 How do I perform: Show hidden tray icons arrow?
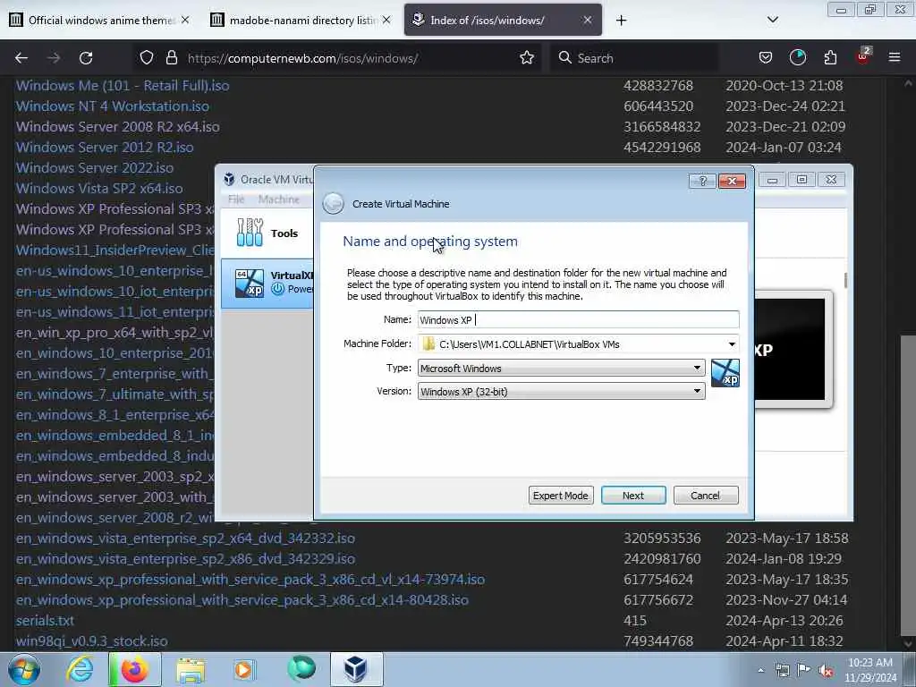tap(760, 670)
